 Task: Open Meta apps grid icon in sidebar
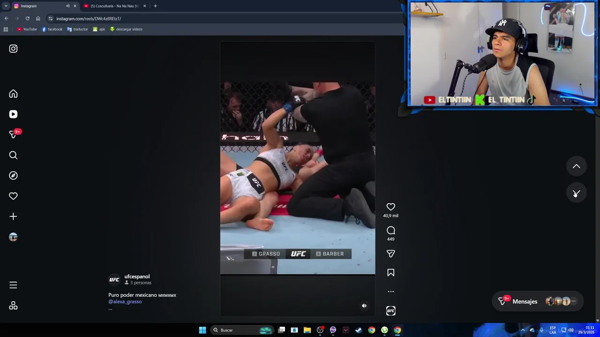pyautogui.click(x=13, y=306)
